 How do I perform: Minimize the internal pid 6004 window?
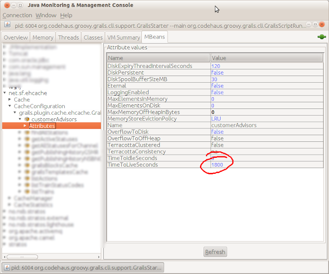308,24
